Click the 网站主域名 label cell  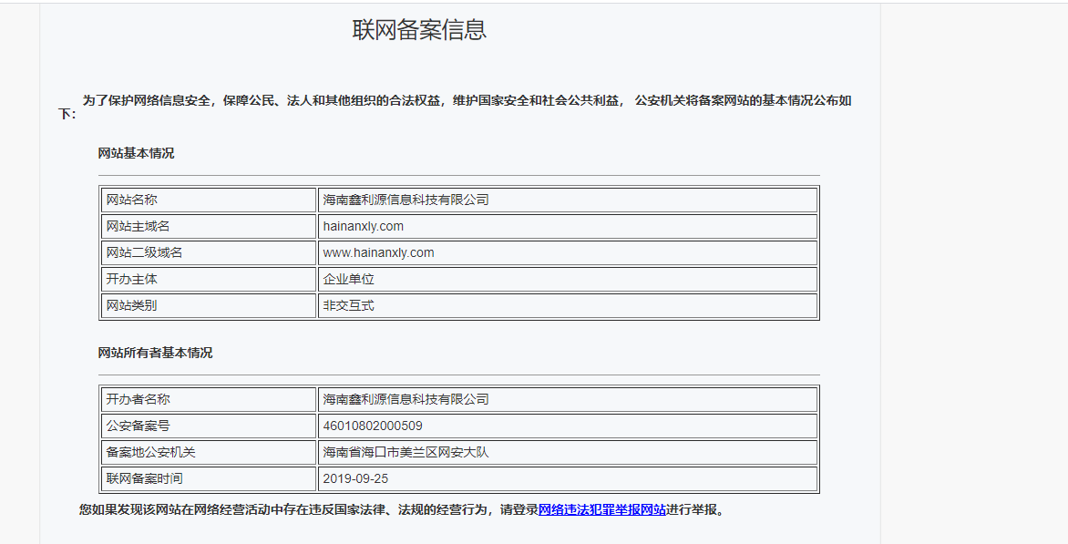tap(138, 226)
